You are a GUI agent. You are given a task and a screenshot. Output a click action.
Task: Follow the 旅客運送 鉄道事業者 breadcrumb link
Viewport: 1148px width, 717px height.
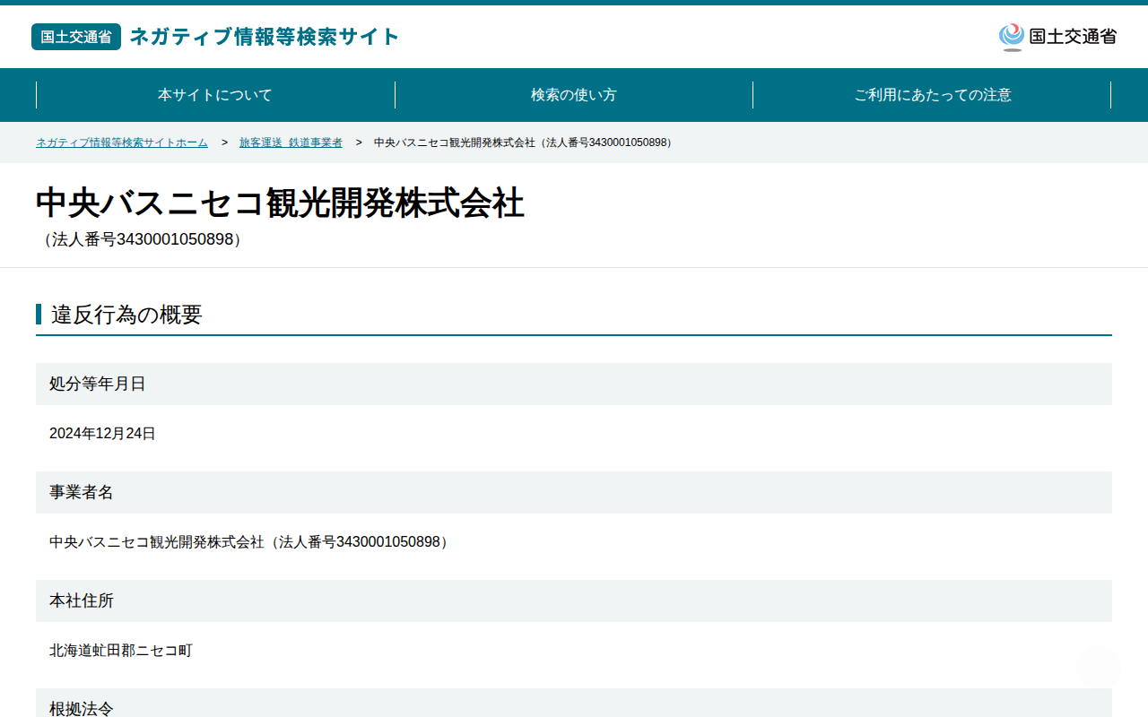[291, 143]
